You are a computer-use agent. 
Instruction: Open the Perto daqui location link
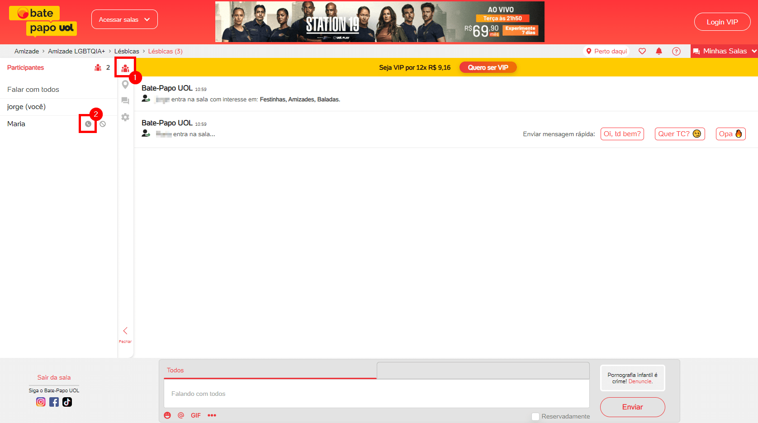click(x=606, y=51)
